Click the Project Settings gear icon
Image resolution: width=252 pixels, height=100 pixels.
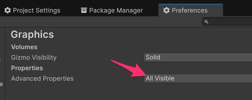pyautogui.click(x=7, y=11)
